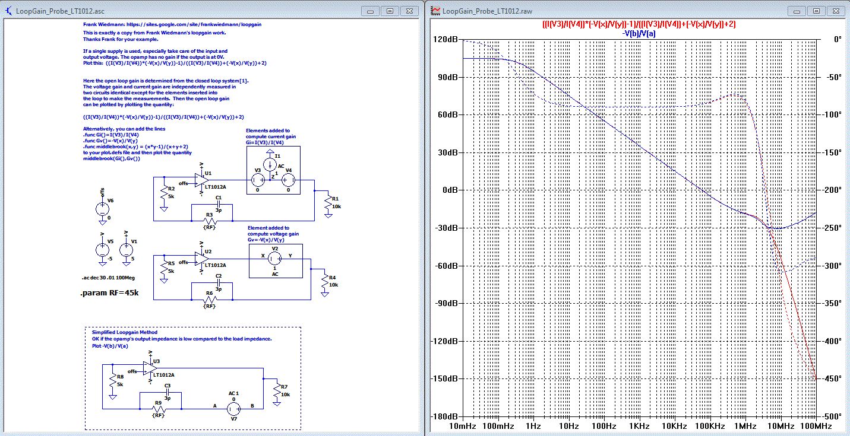The height and width of the screenshot is (436, 850).
Task: Click the schematic window title bar icon
Action: 8,11
